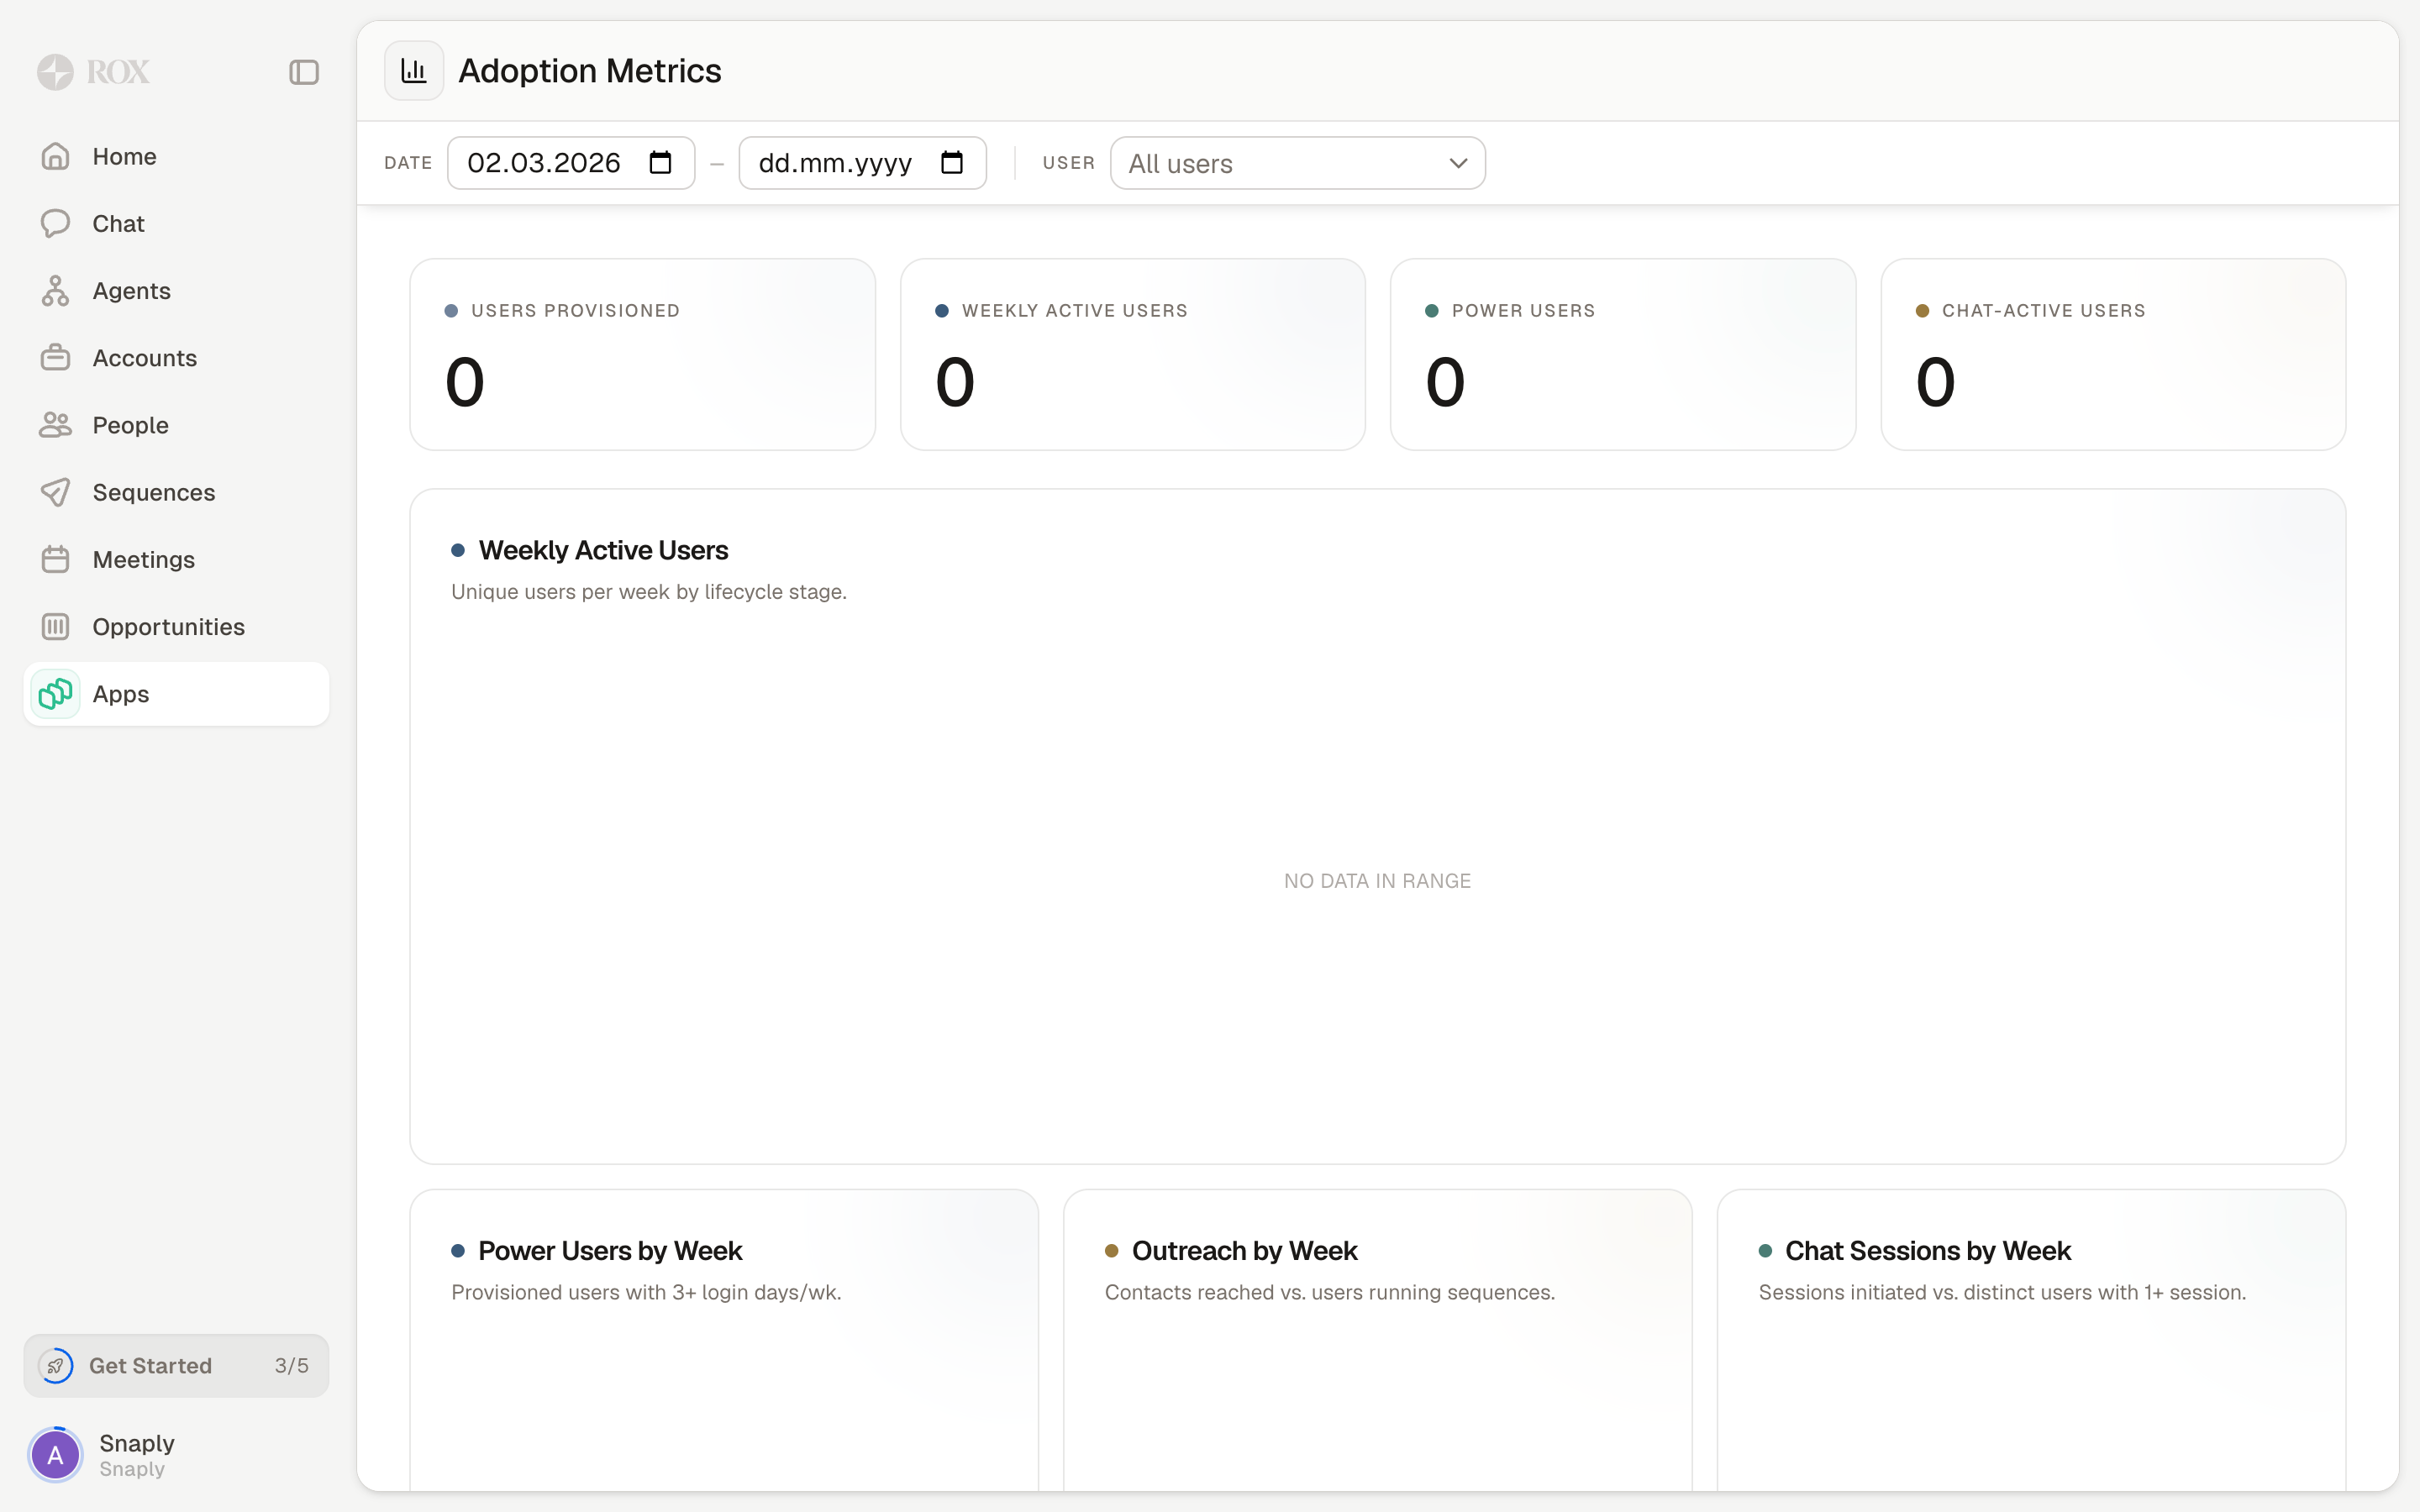The image size is (2420, 1512).
Task: Click the All users dropdown chevron
Action: coord(1458,163)
